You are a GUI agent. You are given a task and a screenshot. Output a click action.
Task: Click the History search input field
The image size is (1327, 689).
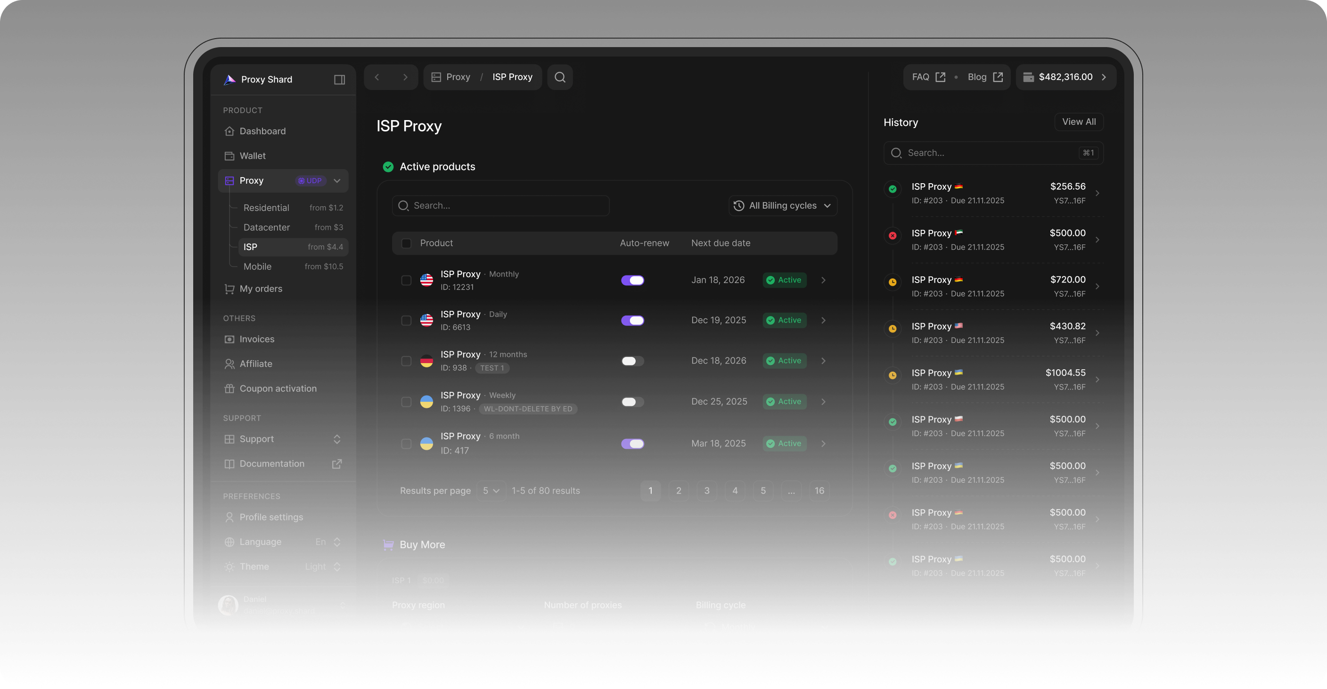coord(989,153)
